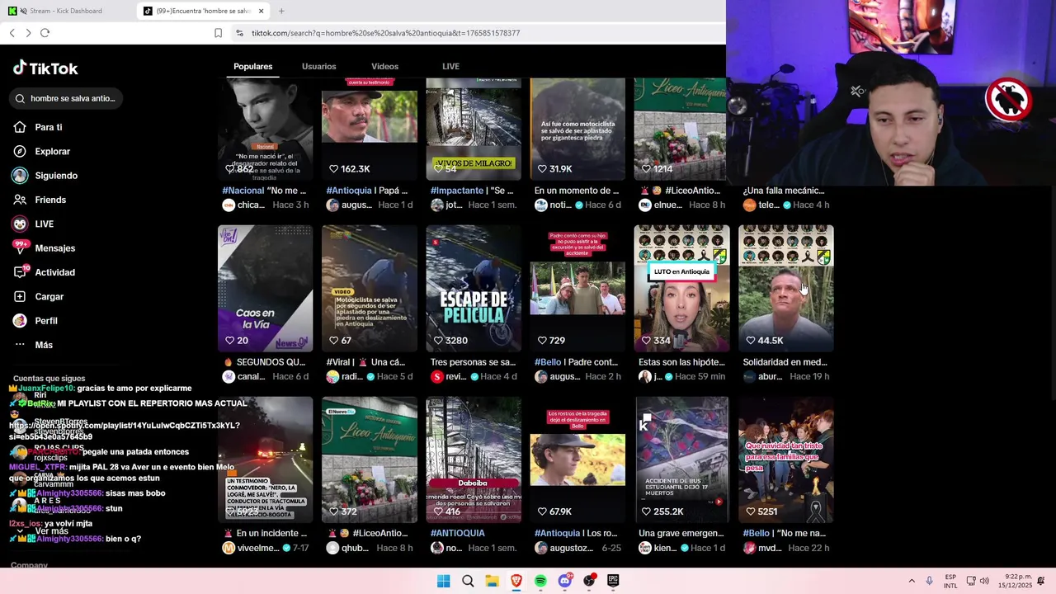Open video with 31.9K likes
The image size is (1056, 594).
tap(577, 129)
